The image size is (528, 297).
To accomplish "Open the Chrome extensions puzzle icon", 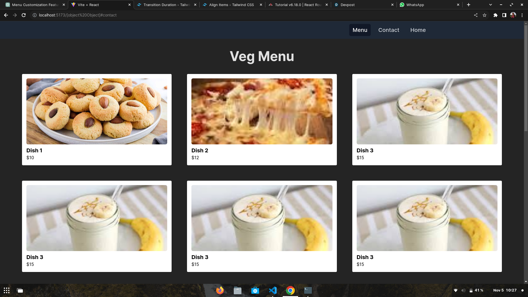I will coord(495,15).
